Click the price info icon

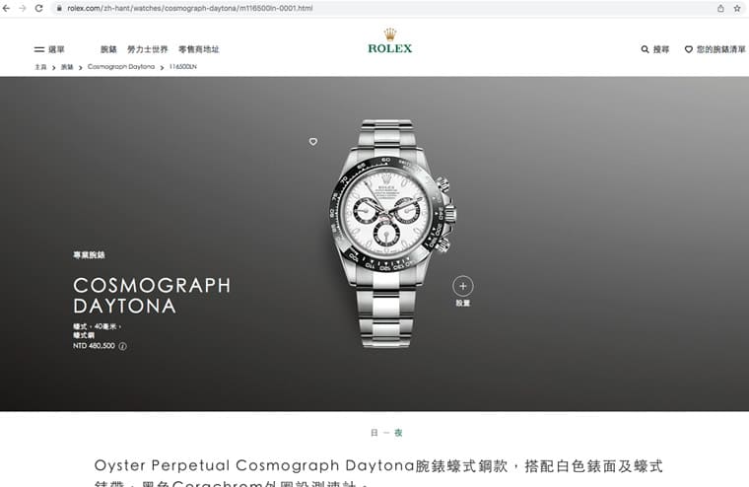pos(123,346)
